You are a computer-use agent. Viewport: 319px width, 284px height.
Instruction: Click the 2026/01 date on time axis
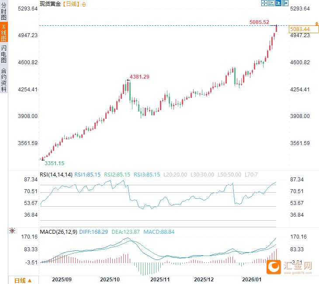[252, 280]
